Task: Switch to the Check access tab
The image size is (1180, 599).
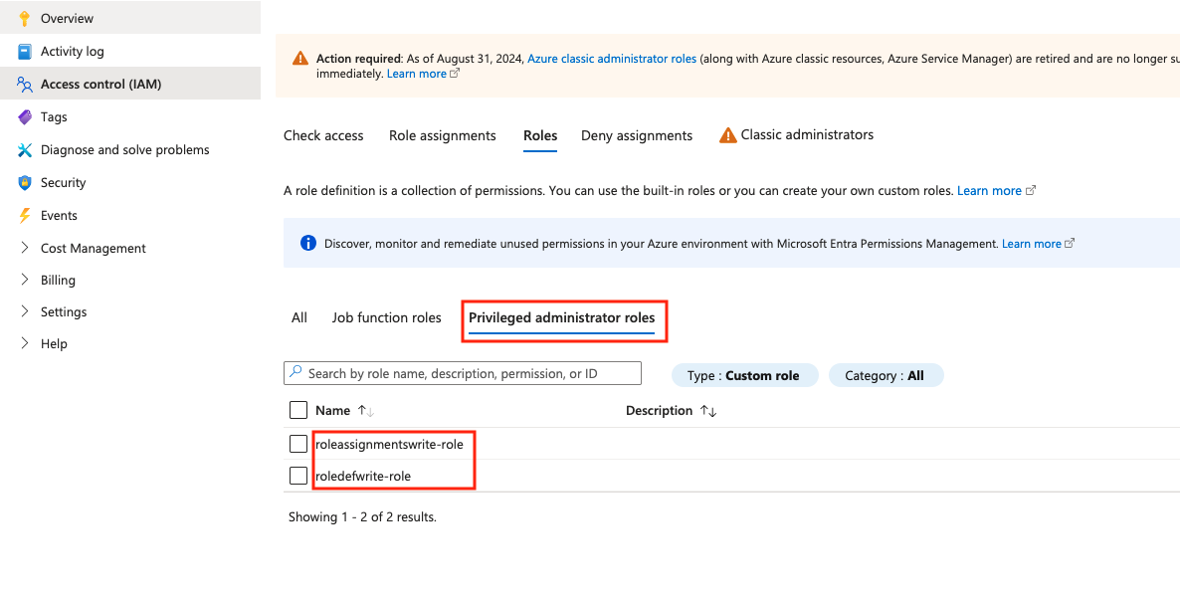Action: 323,135
